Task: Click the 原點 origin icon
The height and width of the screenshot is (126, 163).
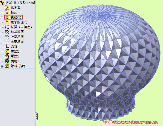Action: tap(7, 47)
